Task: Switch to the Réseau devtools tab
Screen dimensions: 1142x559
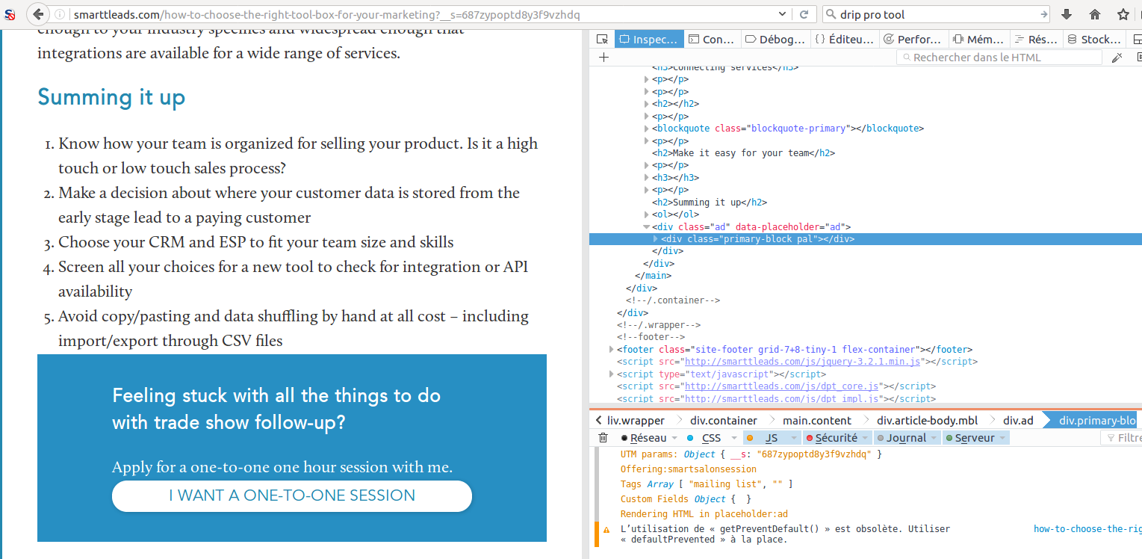Action: [1035, 40]
